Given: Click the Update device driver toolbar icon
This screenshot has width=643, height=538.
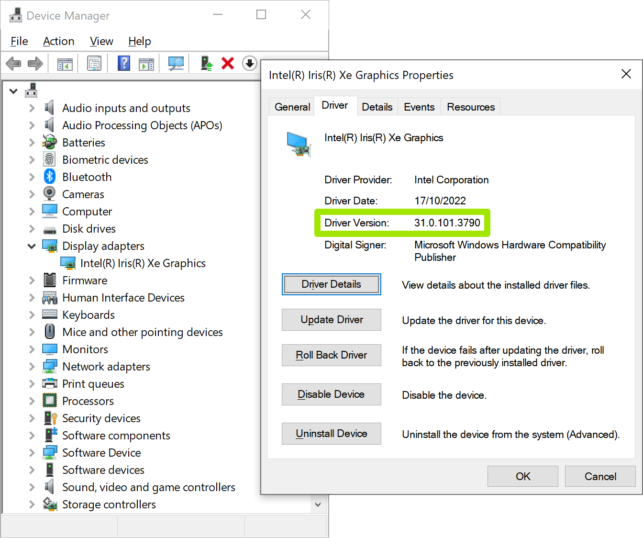Looking at the screenshot, I should (x=207, y=63).
